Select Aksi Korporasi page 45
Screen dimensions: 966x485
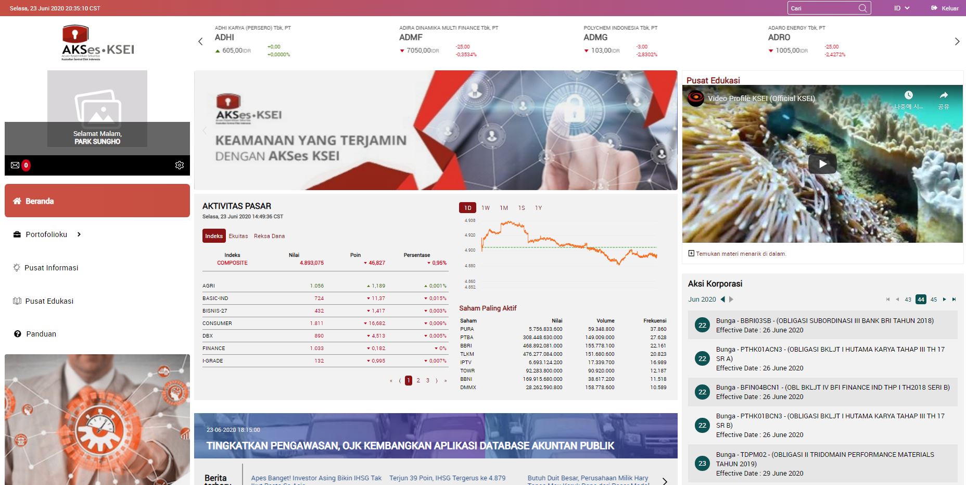[x=934, y=300]
